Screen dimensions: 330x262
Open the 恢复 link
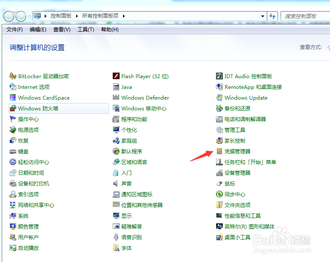tap(23, 140)
